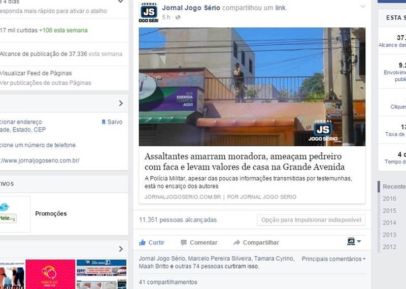View the 41 compartilhamentos shares
The width and height of the screenshot is (406, 289).
pos(168,282)
